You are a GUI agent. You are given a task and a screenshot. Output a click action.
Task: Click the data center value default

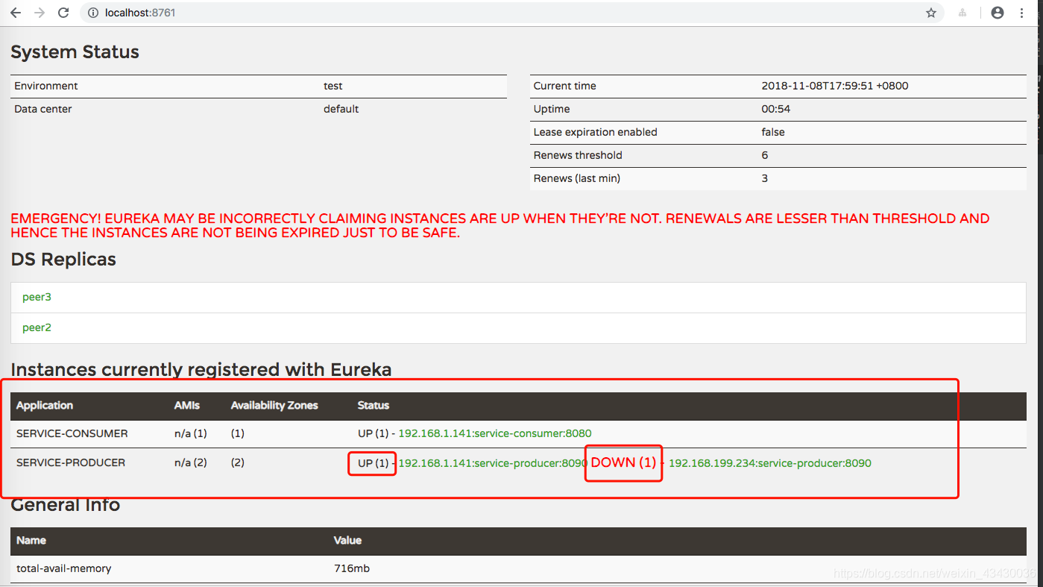(341, 109)
